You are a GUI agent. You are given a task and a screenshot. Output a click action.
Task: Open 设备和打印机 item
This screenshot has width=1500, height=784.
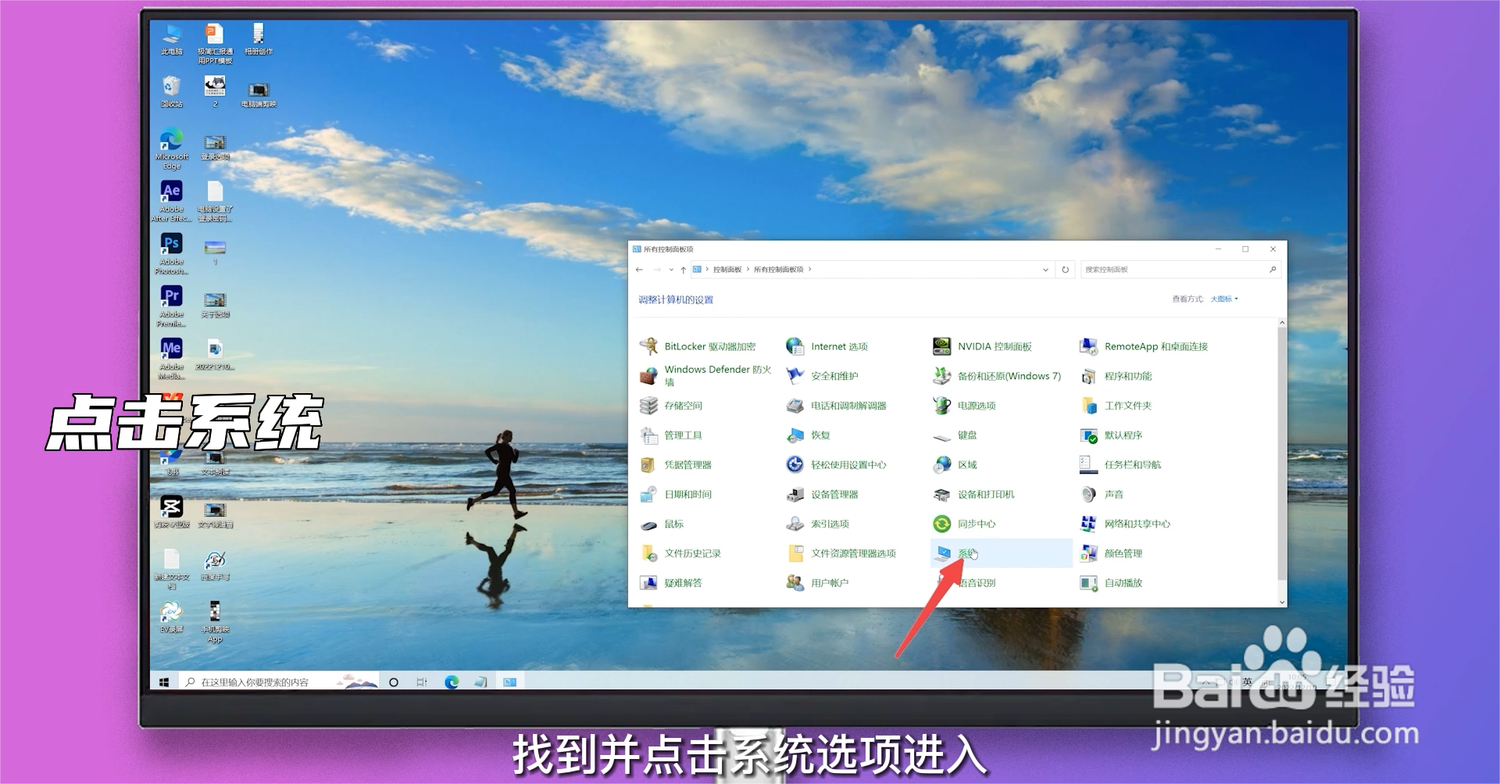point(974,495)
